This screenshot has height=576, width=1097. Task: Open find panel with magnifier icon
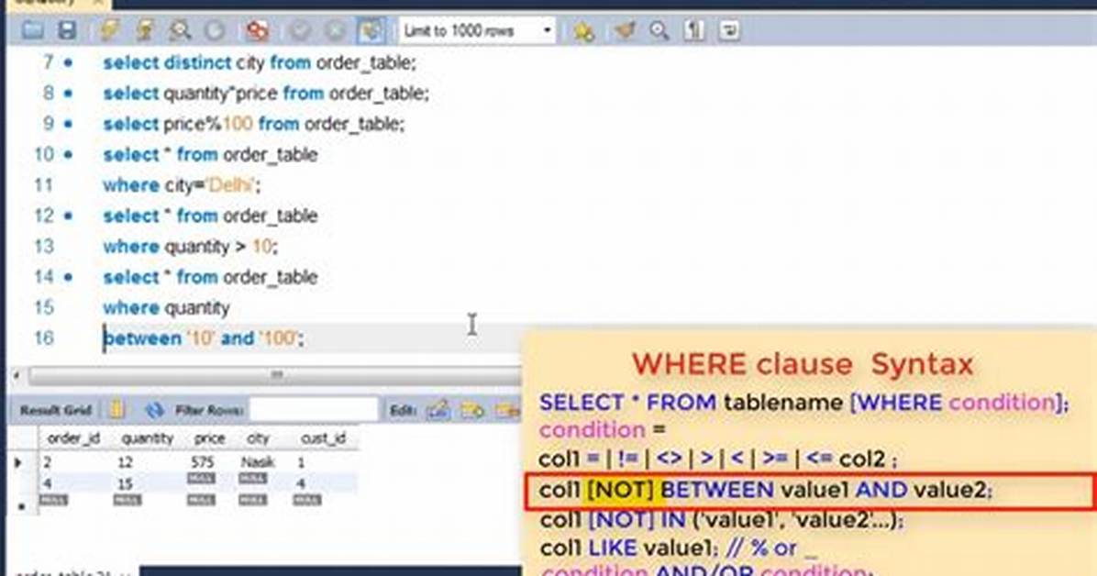pyautogui.click(x=659, y=30)
